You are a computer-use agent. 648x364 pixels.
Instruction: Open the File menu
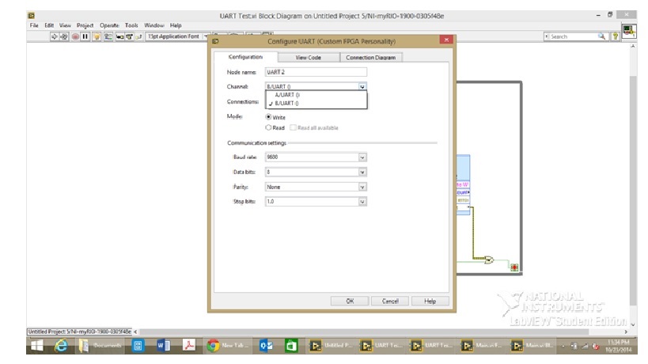[x=34, y=25]
